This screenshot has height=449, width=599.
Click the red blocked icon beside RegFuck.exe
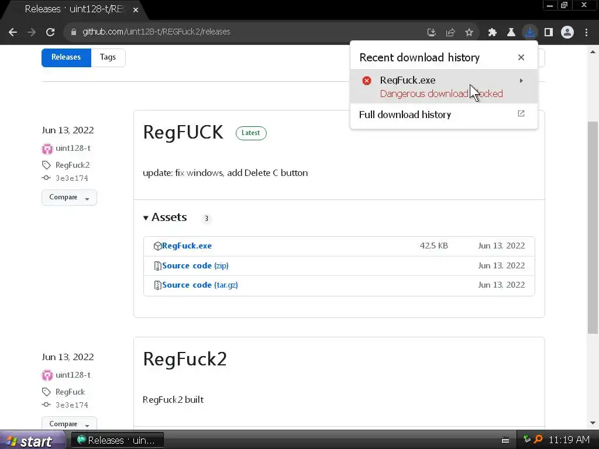click(x=367, y=81)
